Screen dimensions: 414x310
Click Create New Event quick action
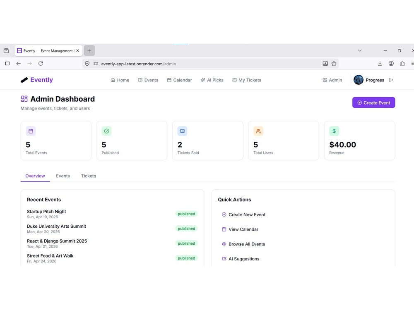coord(243,215)
